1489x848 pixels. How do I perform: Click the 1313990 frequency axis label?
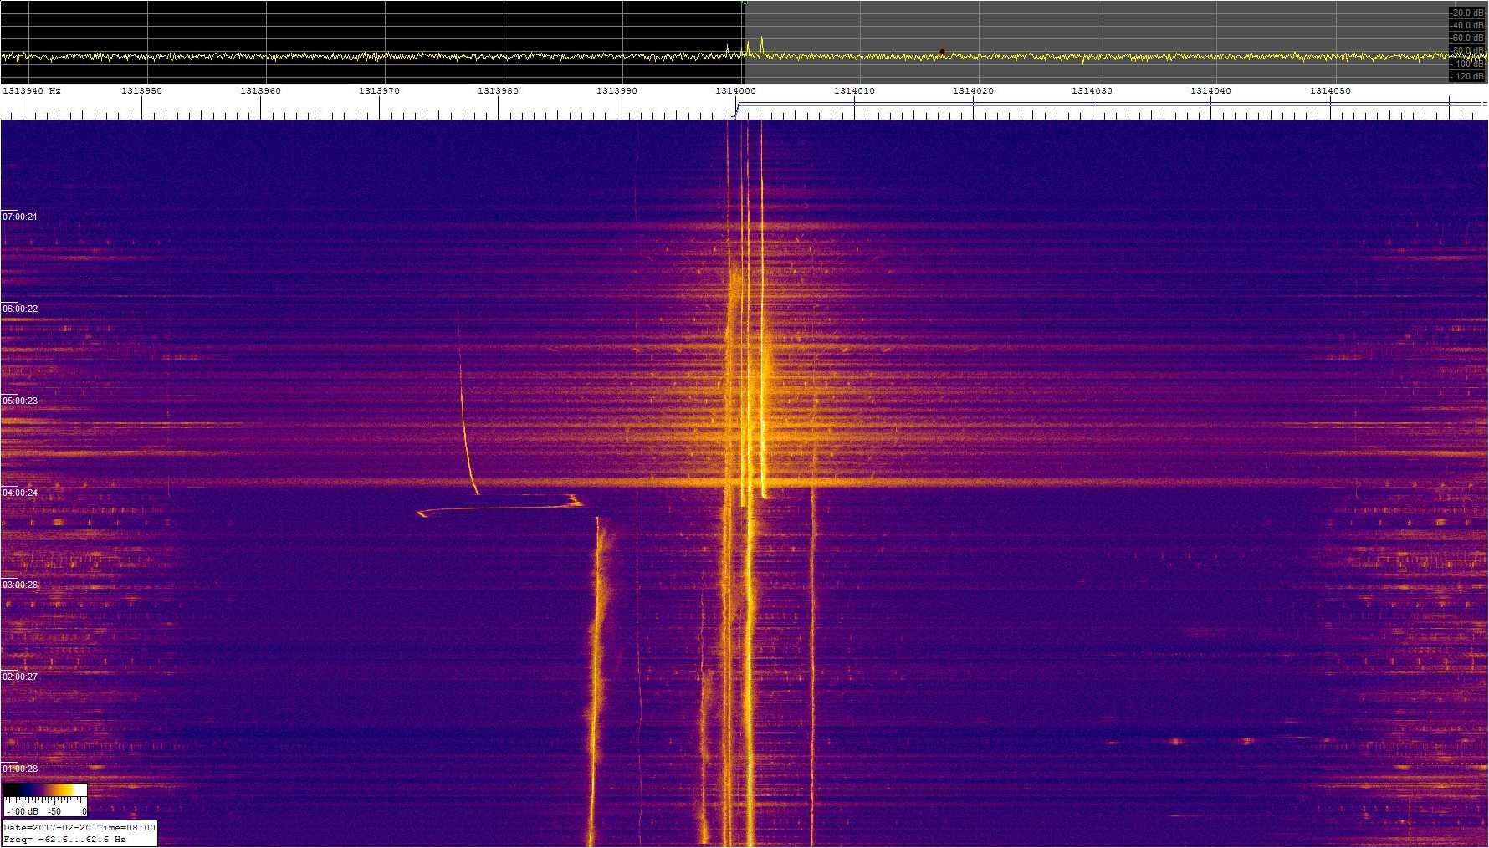pos(617,90)
